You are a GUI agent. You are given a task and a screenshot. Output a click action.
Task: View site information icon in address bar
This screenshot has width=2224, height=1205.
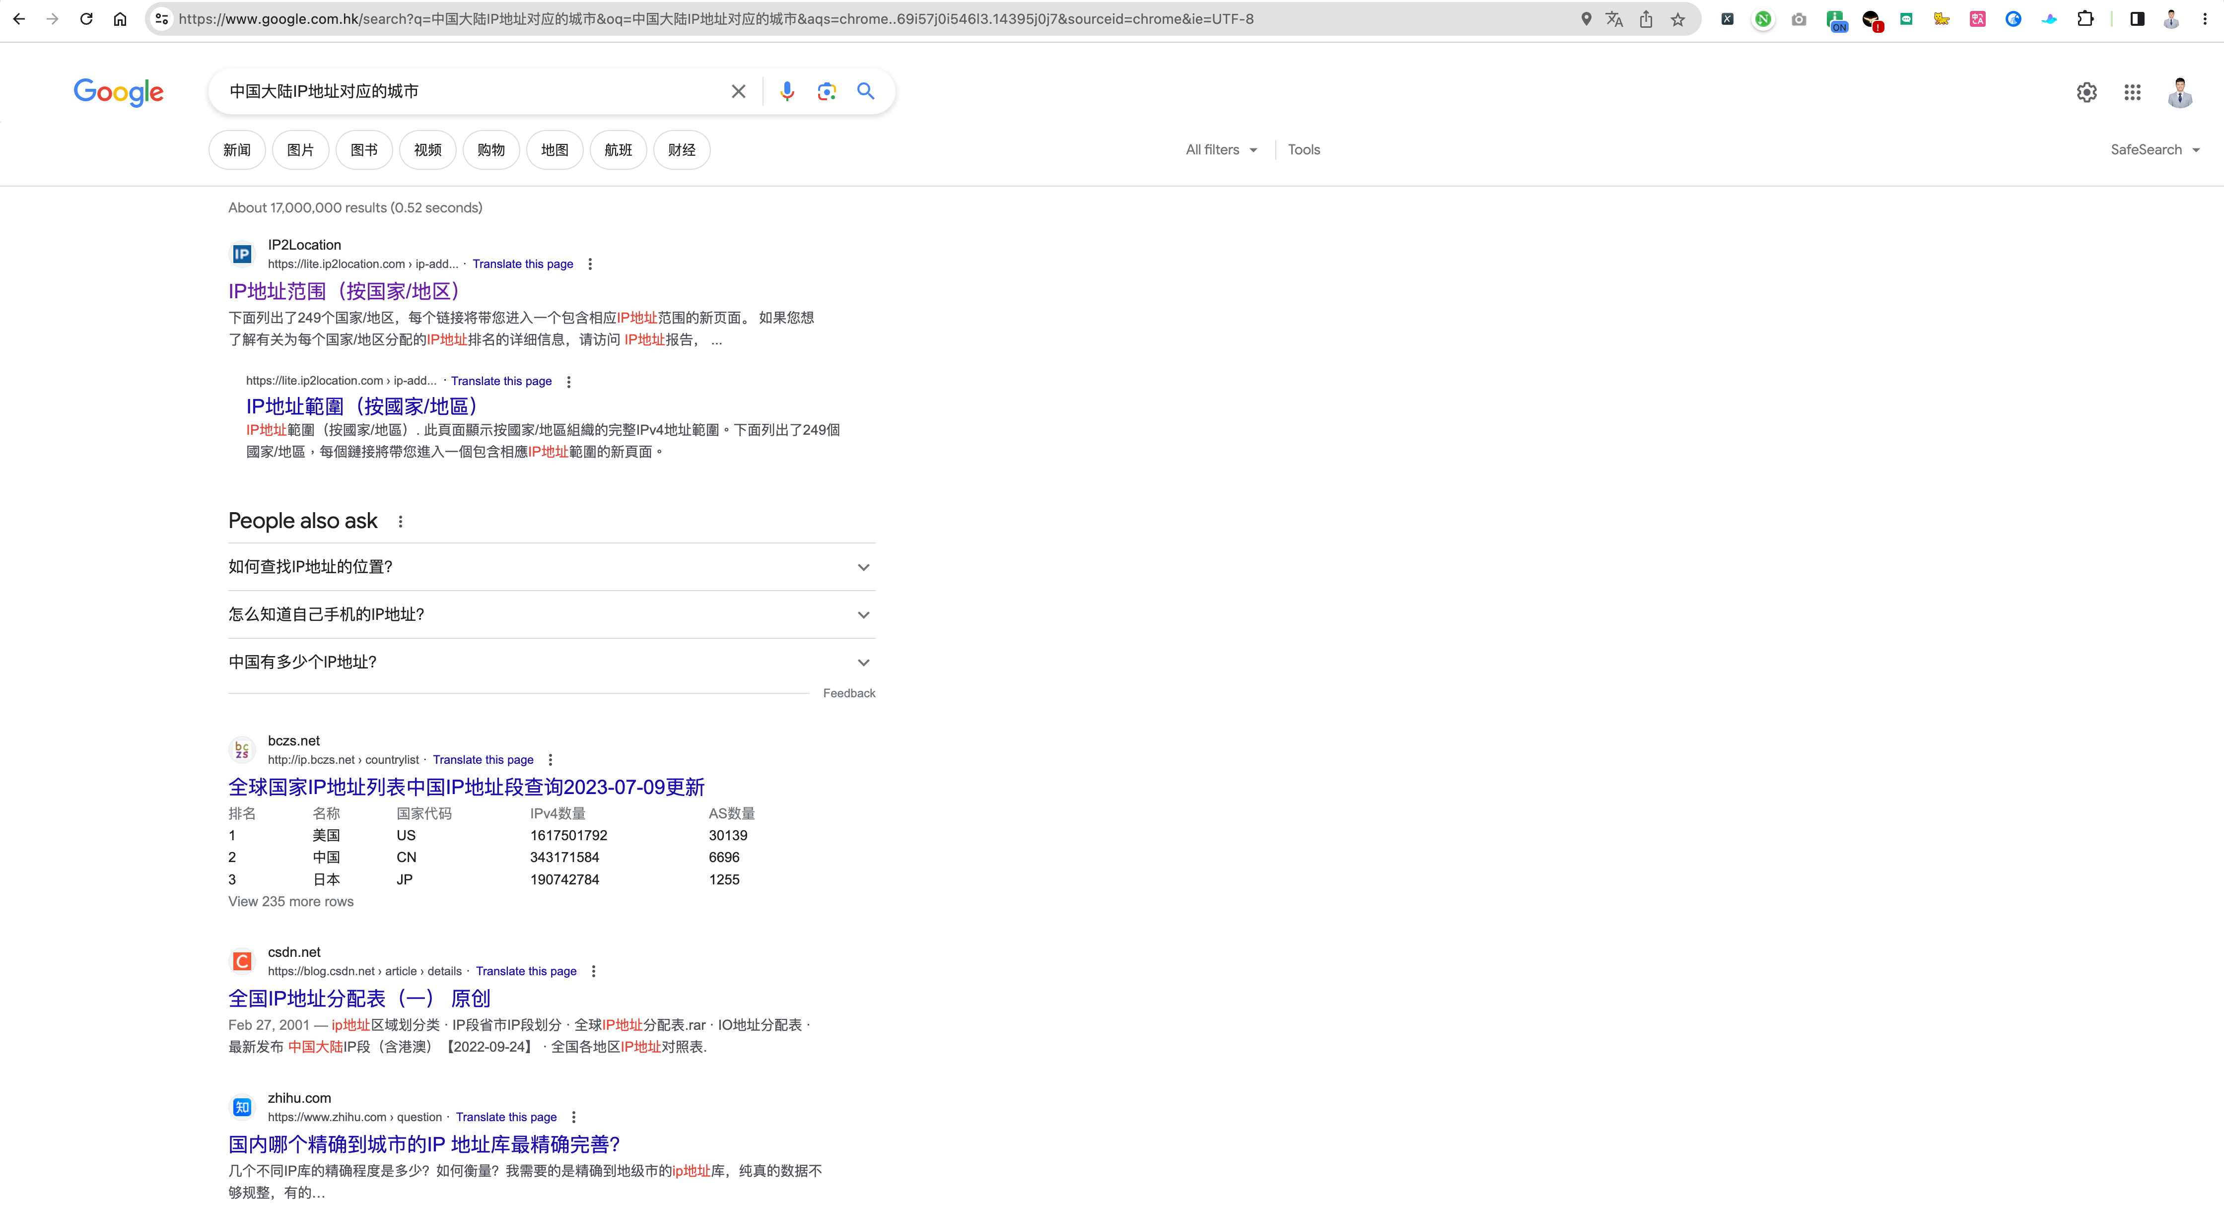161,19
